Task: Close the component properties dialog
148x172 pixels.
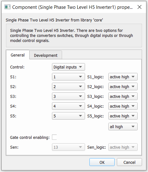Action: click(x=139, y=7)
